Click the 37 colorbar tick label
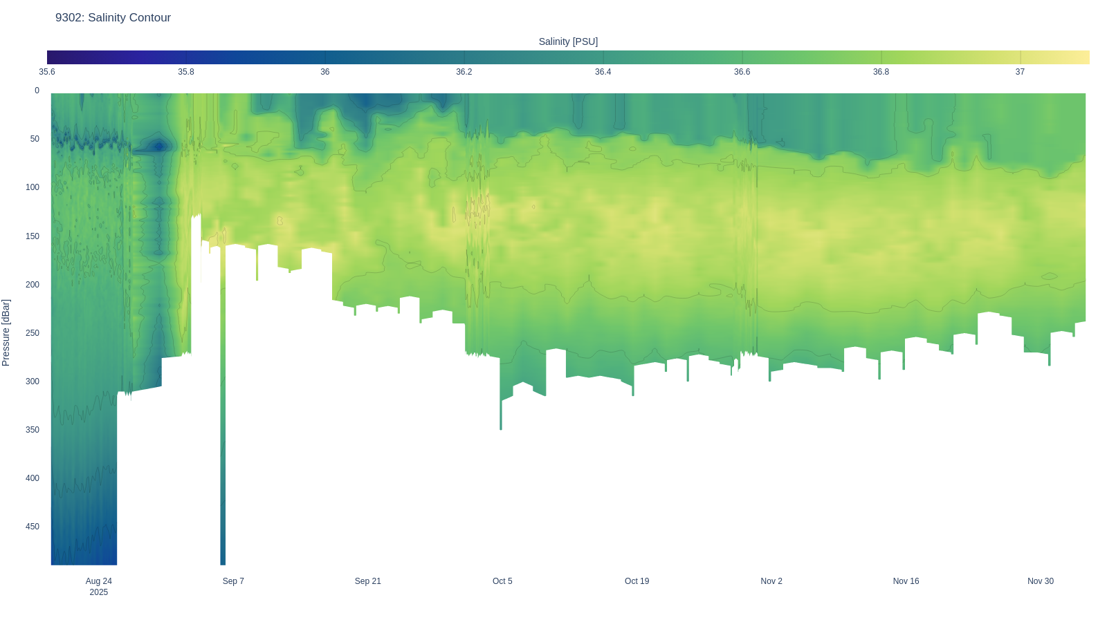 (1020, 72)
